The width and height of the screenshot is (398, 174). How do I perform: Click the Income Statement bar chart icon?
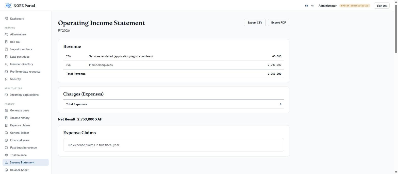(6, 163)
